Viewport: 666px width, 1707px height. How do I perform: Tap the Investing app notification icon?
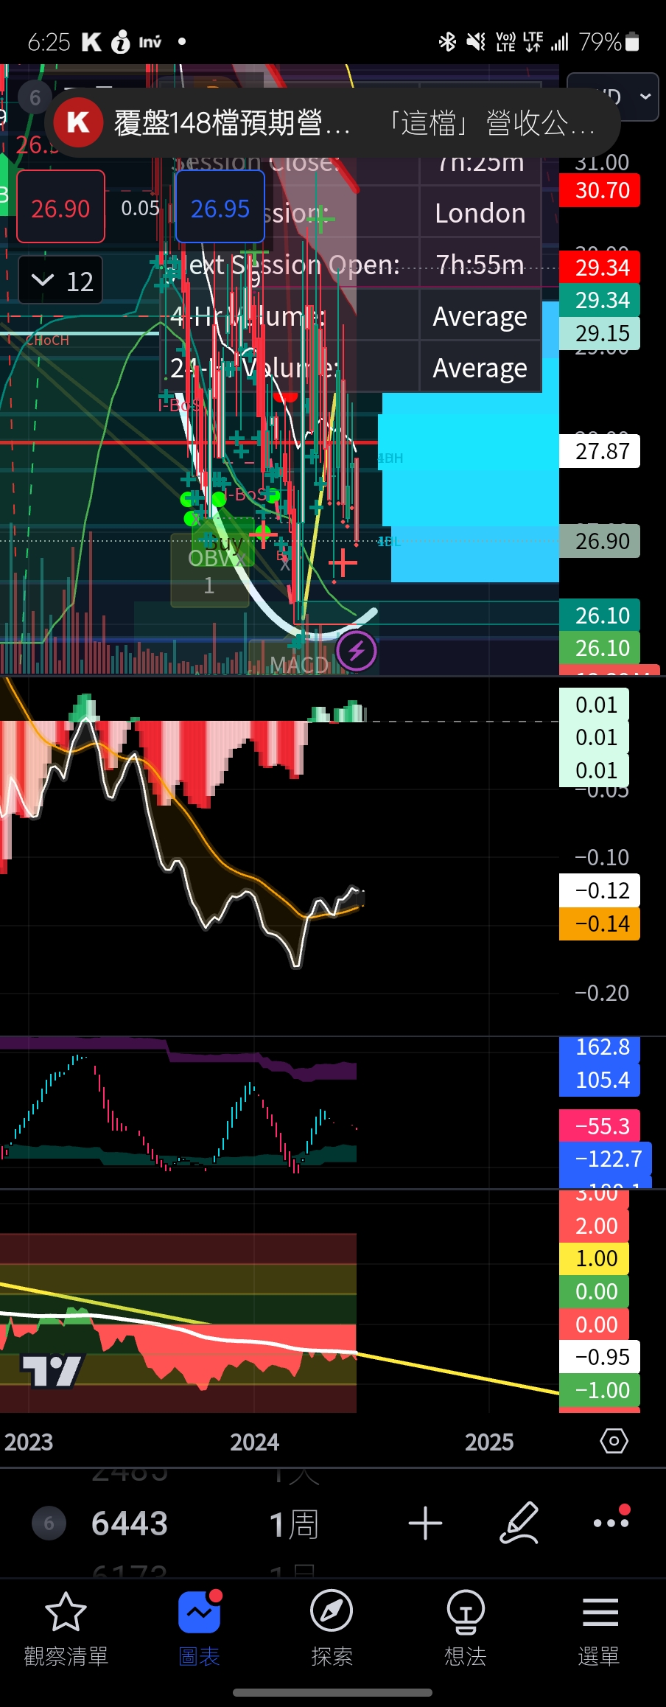(150, 42)
